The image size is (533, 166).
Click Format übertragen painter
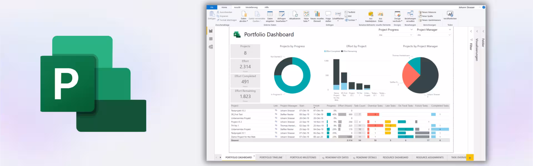point(227,20)
